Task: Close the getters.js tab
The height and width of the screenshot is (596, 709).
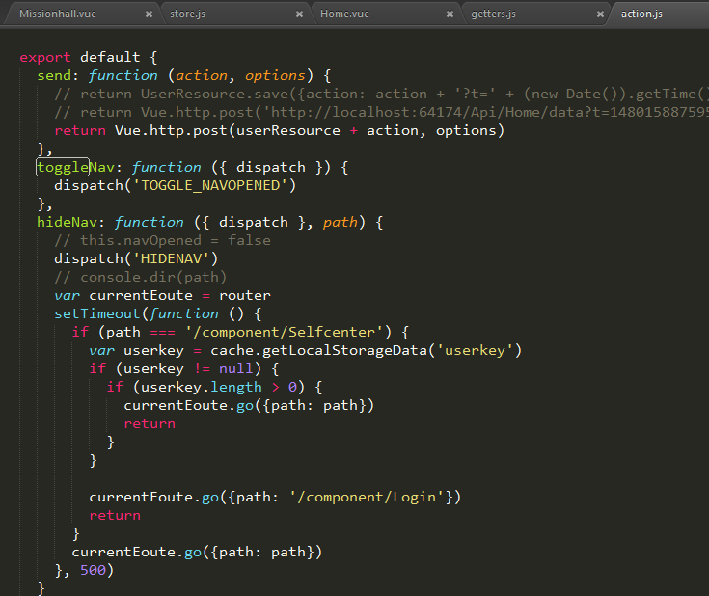Action: pyautogui.click(x=600, y=14)
